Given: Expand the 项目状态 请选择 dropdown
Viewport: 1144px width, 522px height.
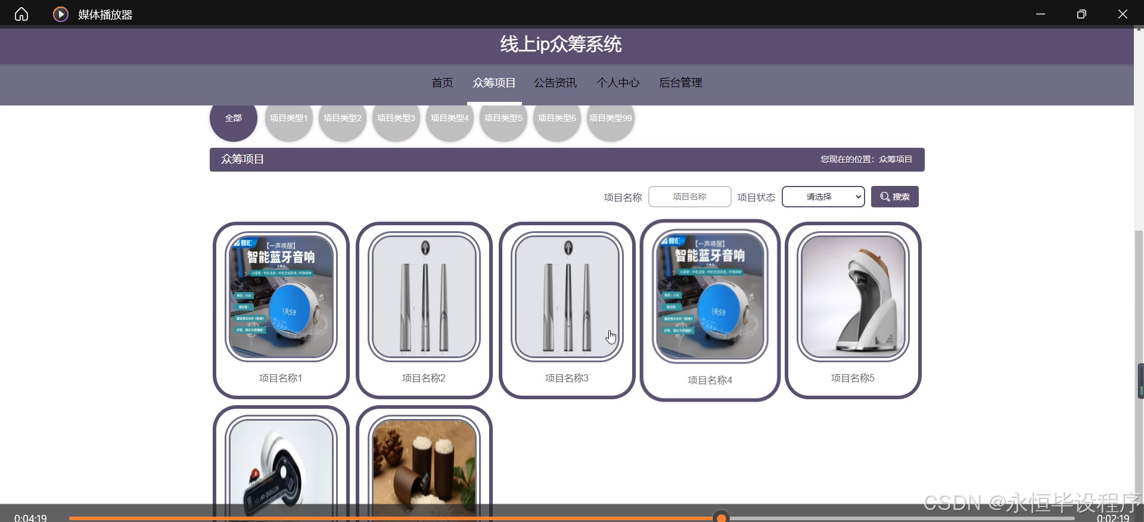Looking at the screenshot, I should click(x=823, y=197).
